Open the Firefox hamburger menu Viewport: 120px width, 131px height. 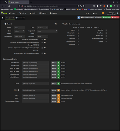[118, 6]
